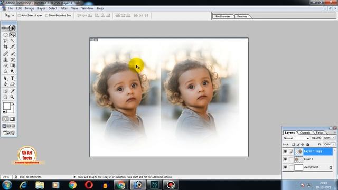The image size is (338, 190).
Task: Select the Slice tool
Action: tap(12, 46)
